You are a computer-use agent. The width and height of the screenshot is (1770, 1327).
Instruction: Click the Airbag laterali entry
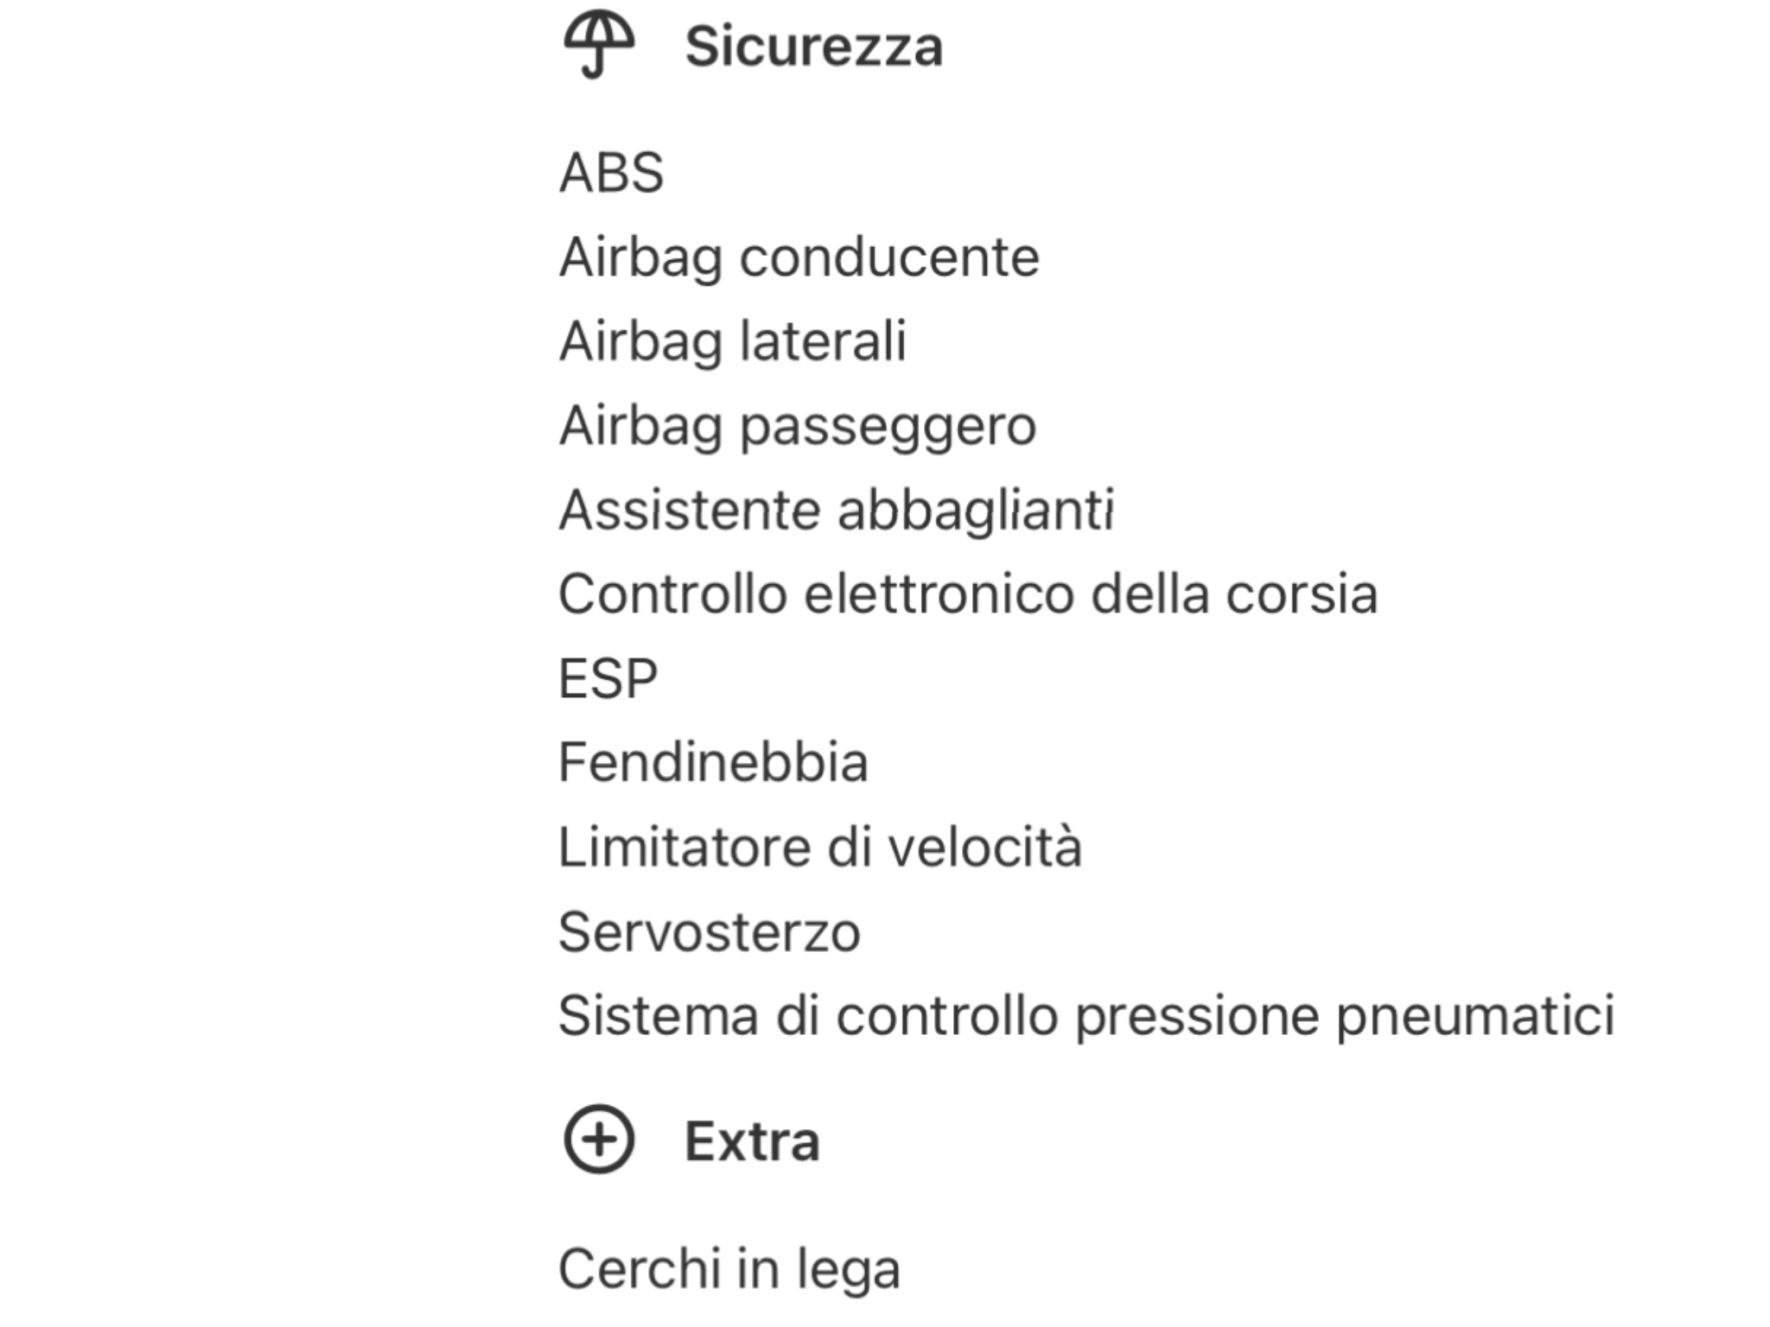pyautogui.click(x=732, y=341)
